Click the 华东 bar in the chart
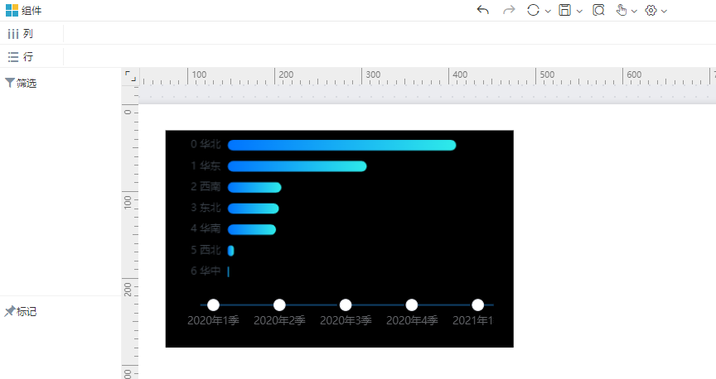The height and width of the screenshot is (379, 716). coord(298,166)
